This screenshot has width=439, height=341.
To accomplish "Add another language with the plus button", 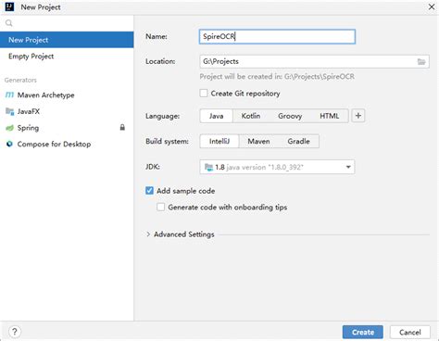I will 358,116.
